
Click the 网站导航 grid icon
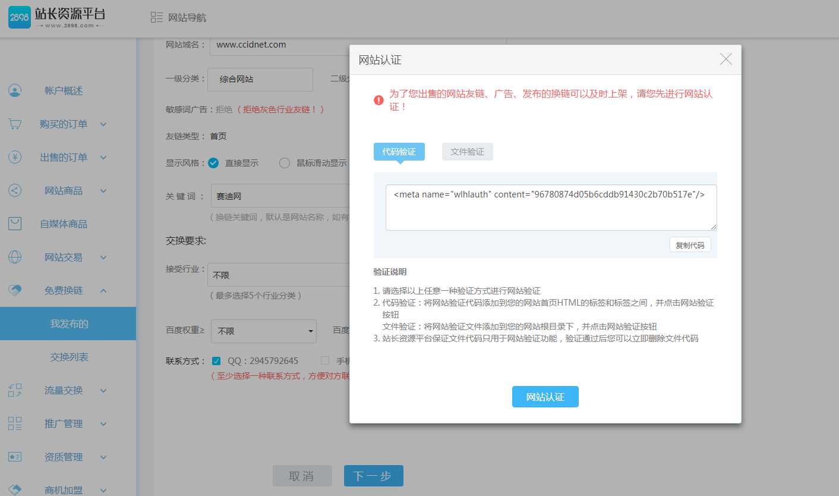[x=157, y=18]
